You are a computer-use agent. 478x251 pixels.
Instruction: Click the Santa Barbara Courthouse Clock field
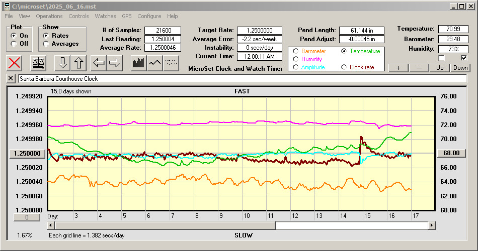[243, 79]
